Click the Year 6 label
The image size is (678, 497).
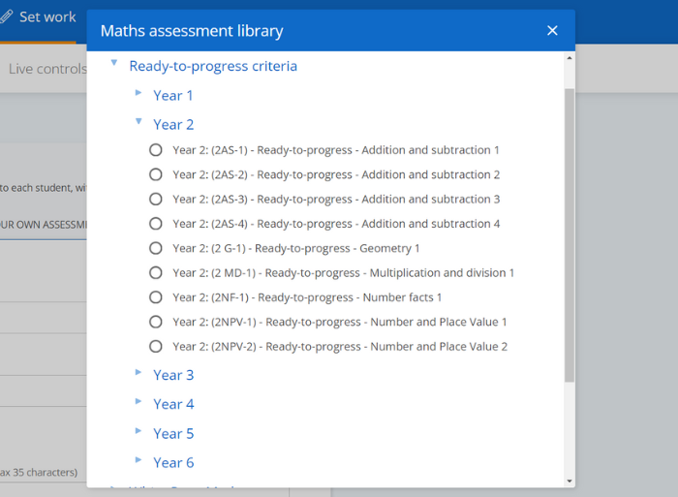click(173, 462)
